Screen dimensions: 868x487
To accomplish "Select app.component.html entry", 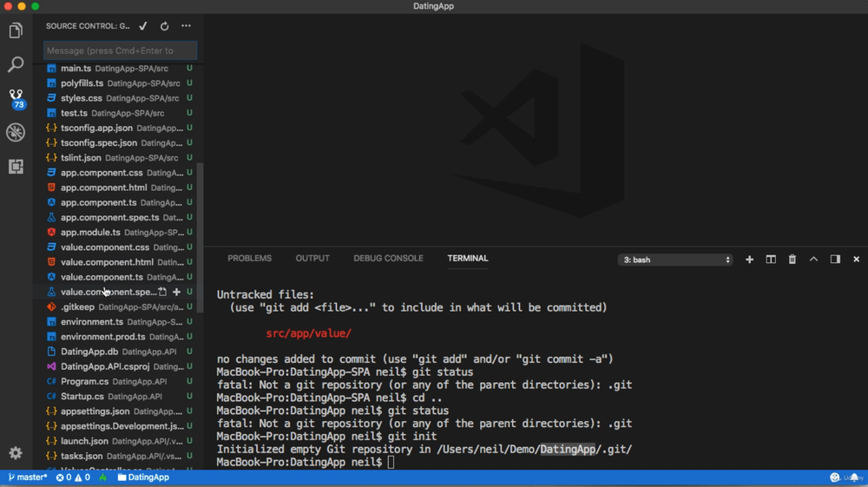I will (118, 188).
